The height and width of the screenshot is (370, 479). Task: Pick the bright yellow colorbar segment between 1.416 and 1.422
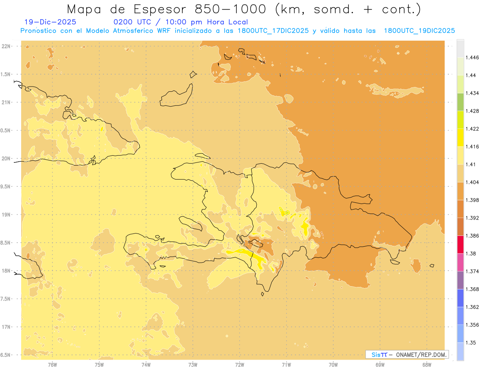pyautogui.click(x=460, y=138)
